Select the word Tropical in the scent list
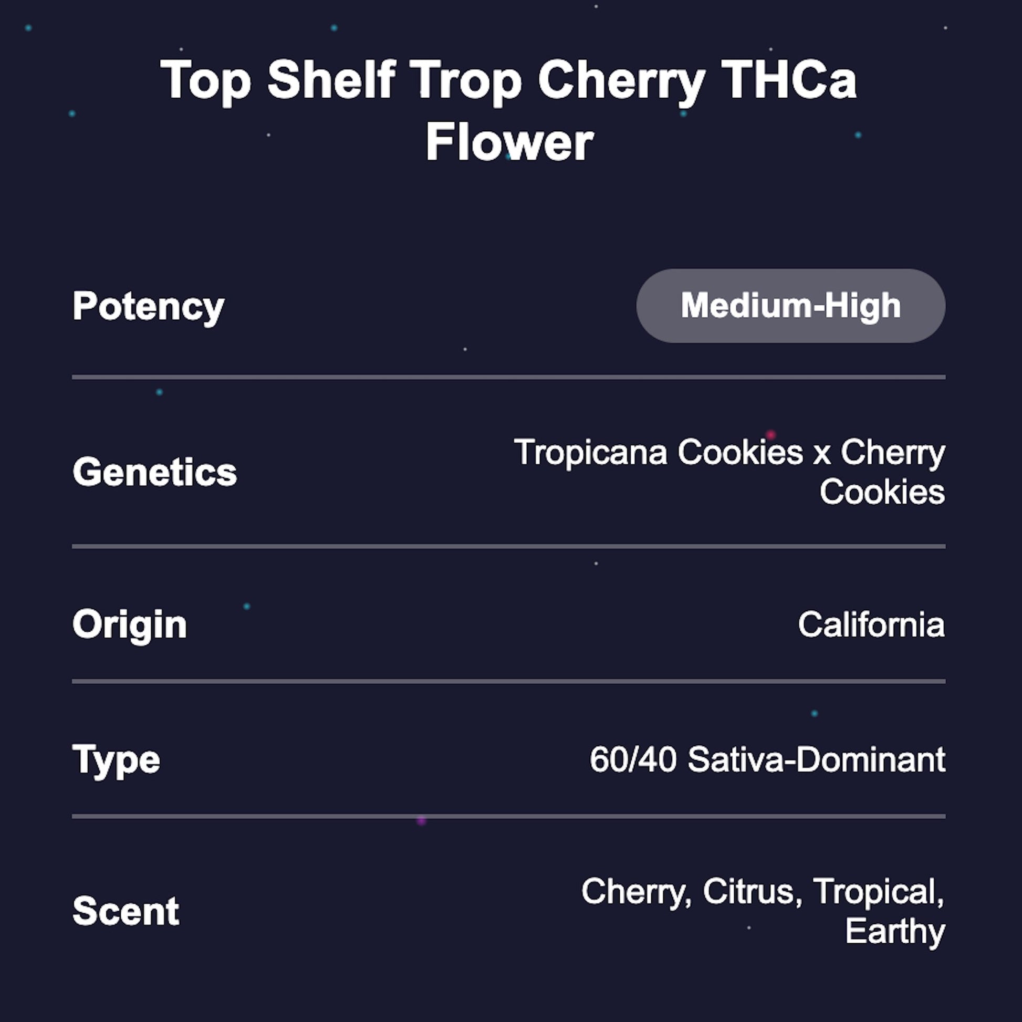Viewport: 1022px width, 1022px height. [x=877, y=892]
